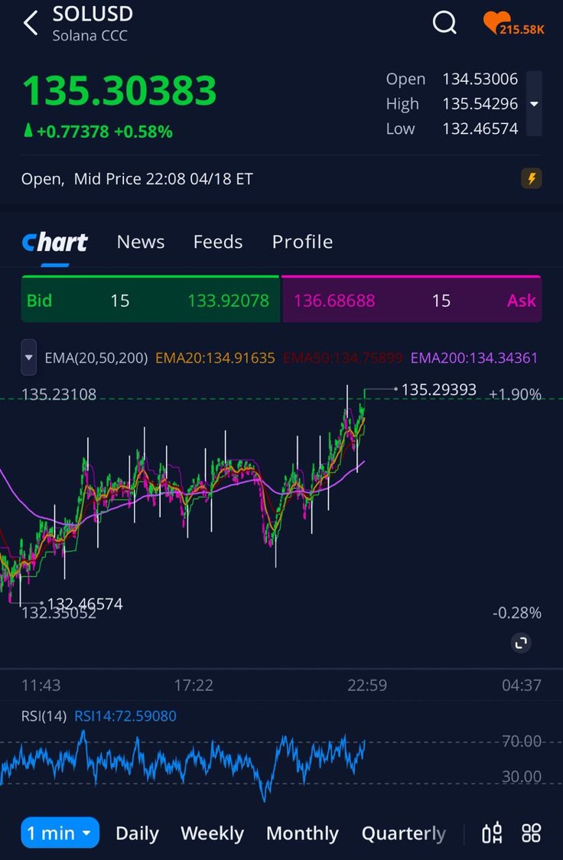Select the EMA50 value label
This screenshot has height=860, width=563.
point(343,358)
